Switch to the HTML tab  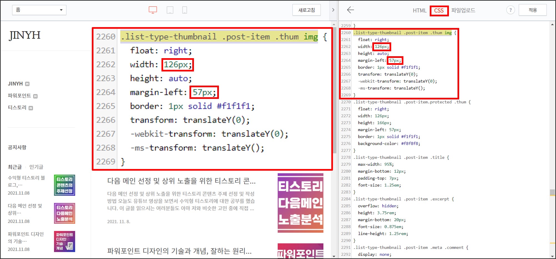coord(419,11)
